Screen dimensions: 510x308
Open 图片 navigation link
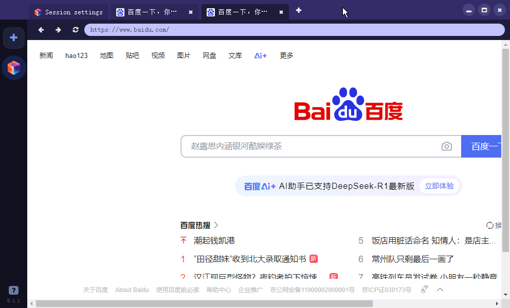point(184,55)
